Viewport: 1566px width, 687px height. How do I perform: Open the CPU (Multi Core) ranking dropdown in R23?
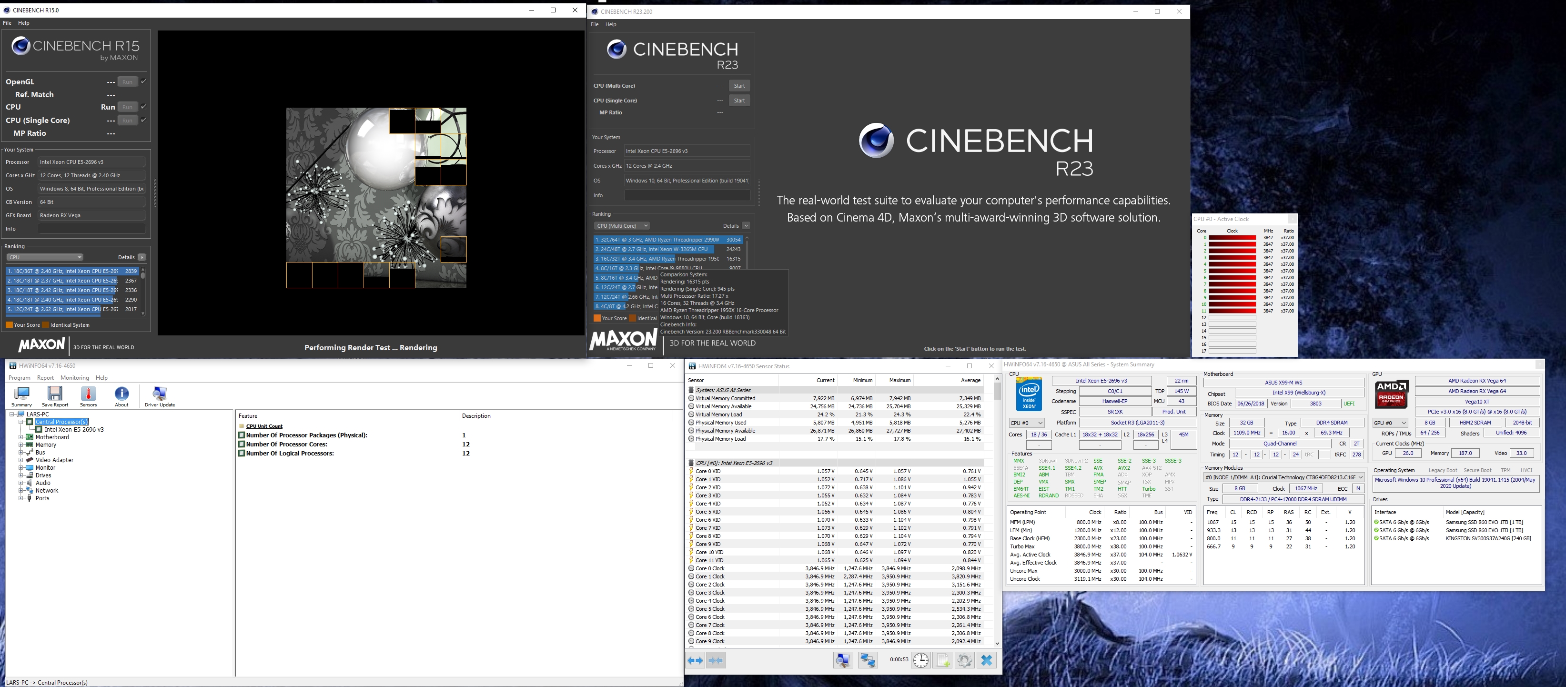pos(622,225)
